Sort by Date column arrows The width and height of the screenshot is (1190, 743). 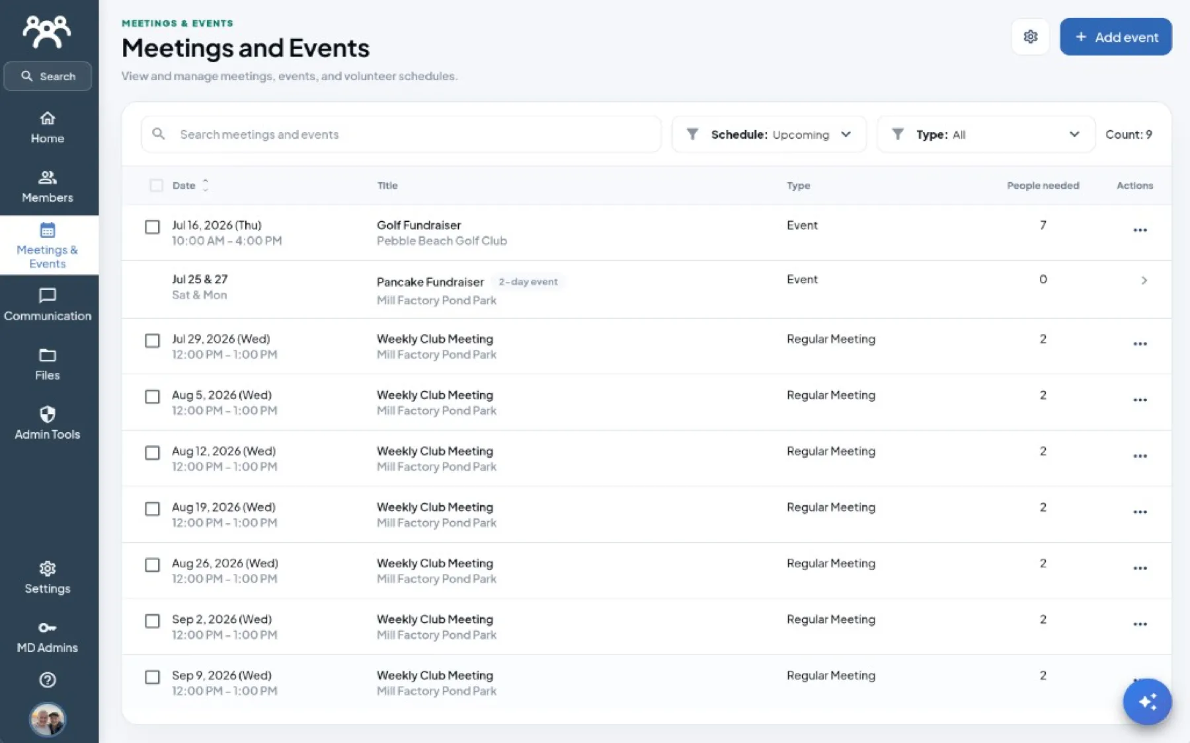(x=206, y=186)
